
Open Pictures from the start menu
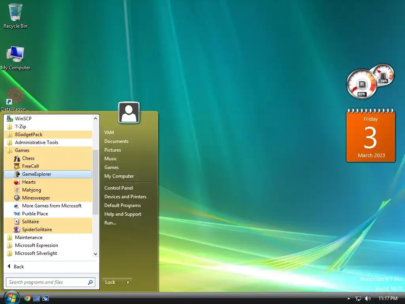(113, 150)
